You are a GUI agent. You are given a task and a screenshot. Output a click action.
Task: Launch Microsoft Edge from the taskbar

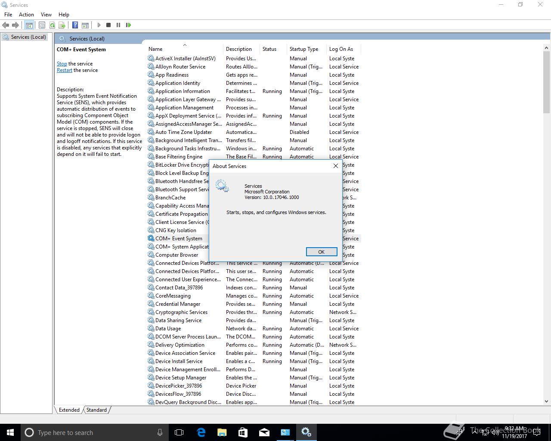point(201,432)
